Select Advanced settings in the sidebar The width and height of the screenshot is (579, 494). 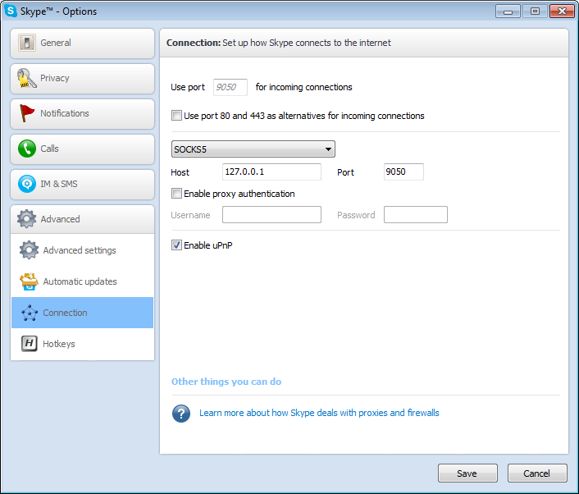point(82,250)
